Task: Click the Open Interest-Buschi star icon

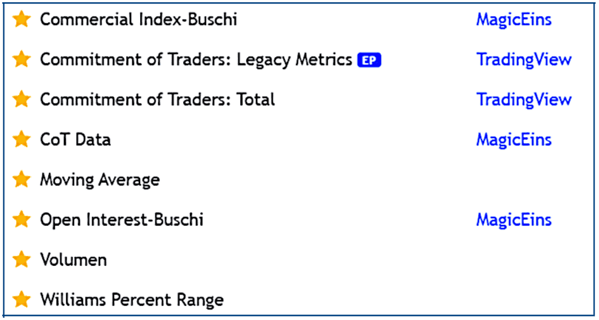Action: [21, 220]
